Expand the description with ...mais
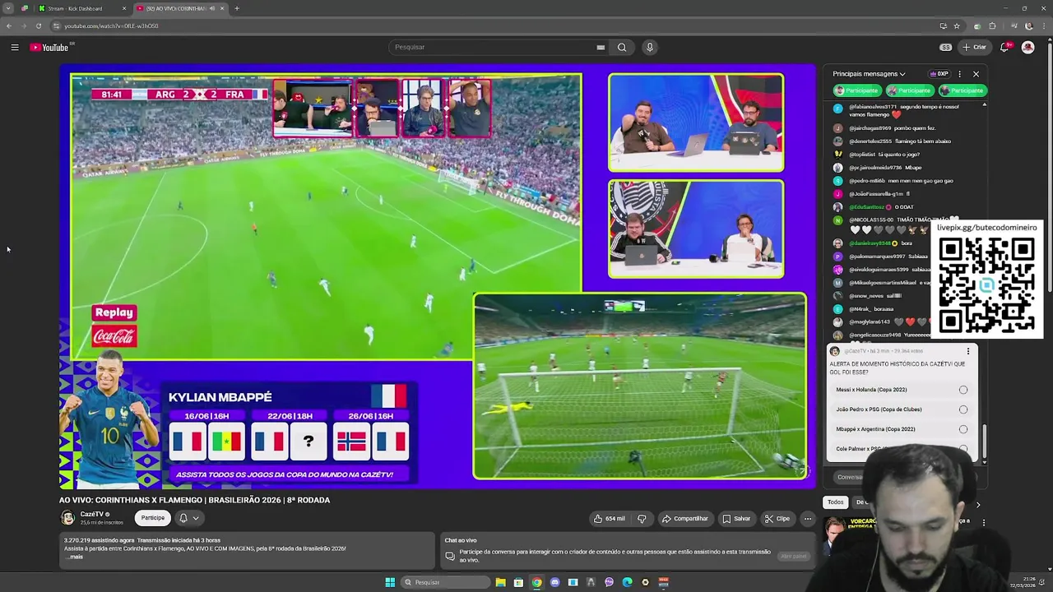 pos(75,557)
